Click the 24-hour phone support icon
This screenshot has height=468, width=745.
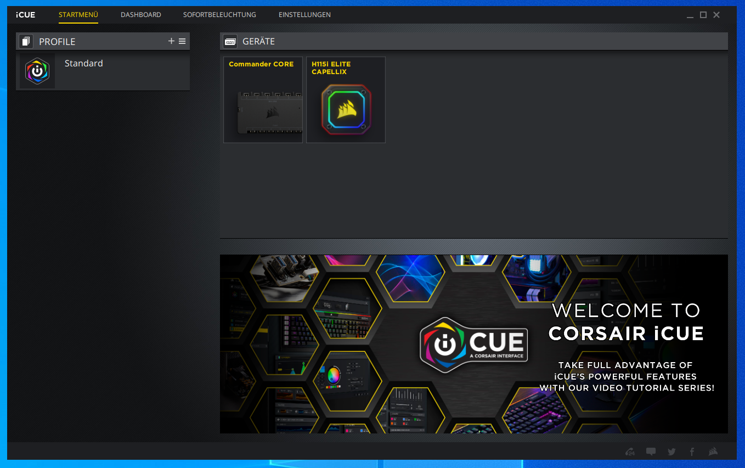click(630, 452)
